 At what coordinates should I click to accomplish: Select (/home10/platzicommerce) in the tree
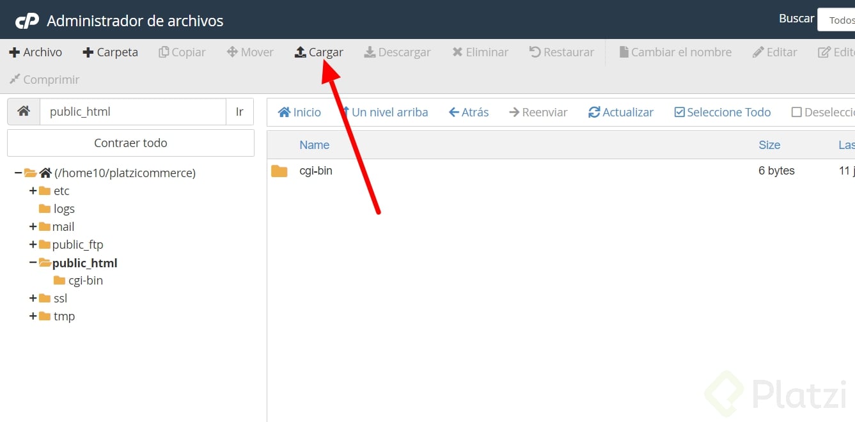tap(125, 173)
